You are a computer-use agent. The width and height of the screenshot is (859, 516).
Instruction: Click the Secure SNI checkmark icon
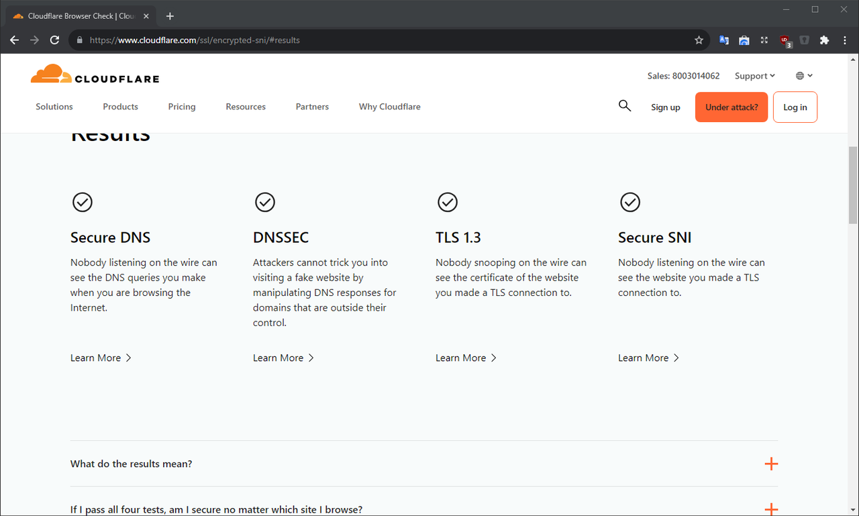tap(630, 202)
